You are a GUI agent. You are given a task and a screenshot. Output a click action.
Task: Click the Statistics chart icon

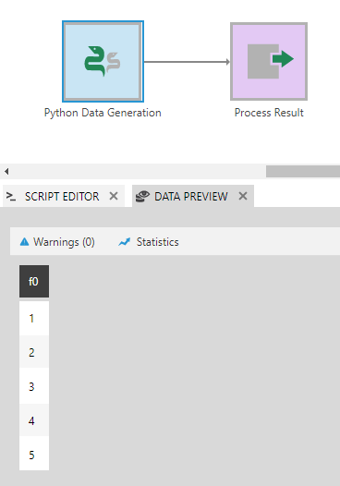coord(125,242)
